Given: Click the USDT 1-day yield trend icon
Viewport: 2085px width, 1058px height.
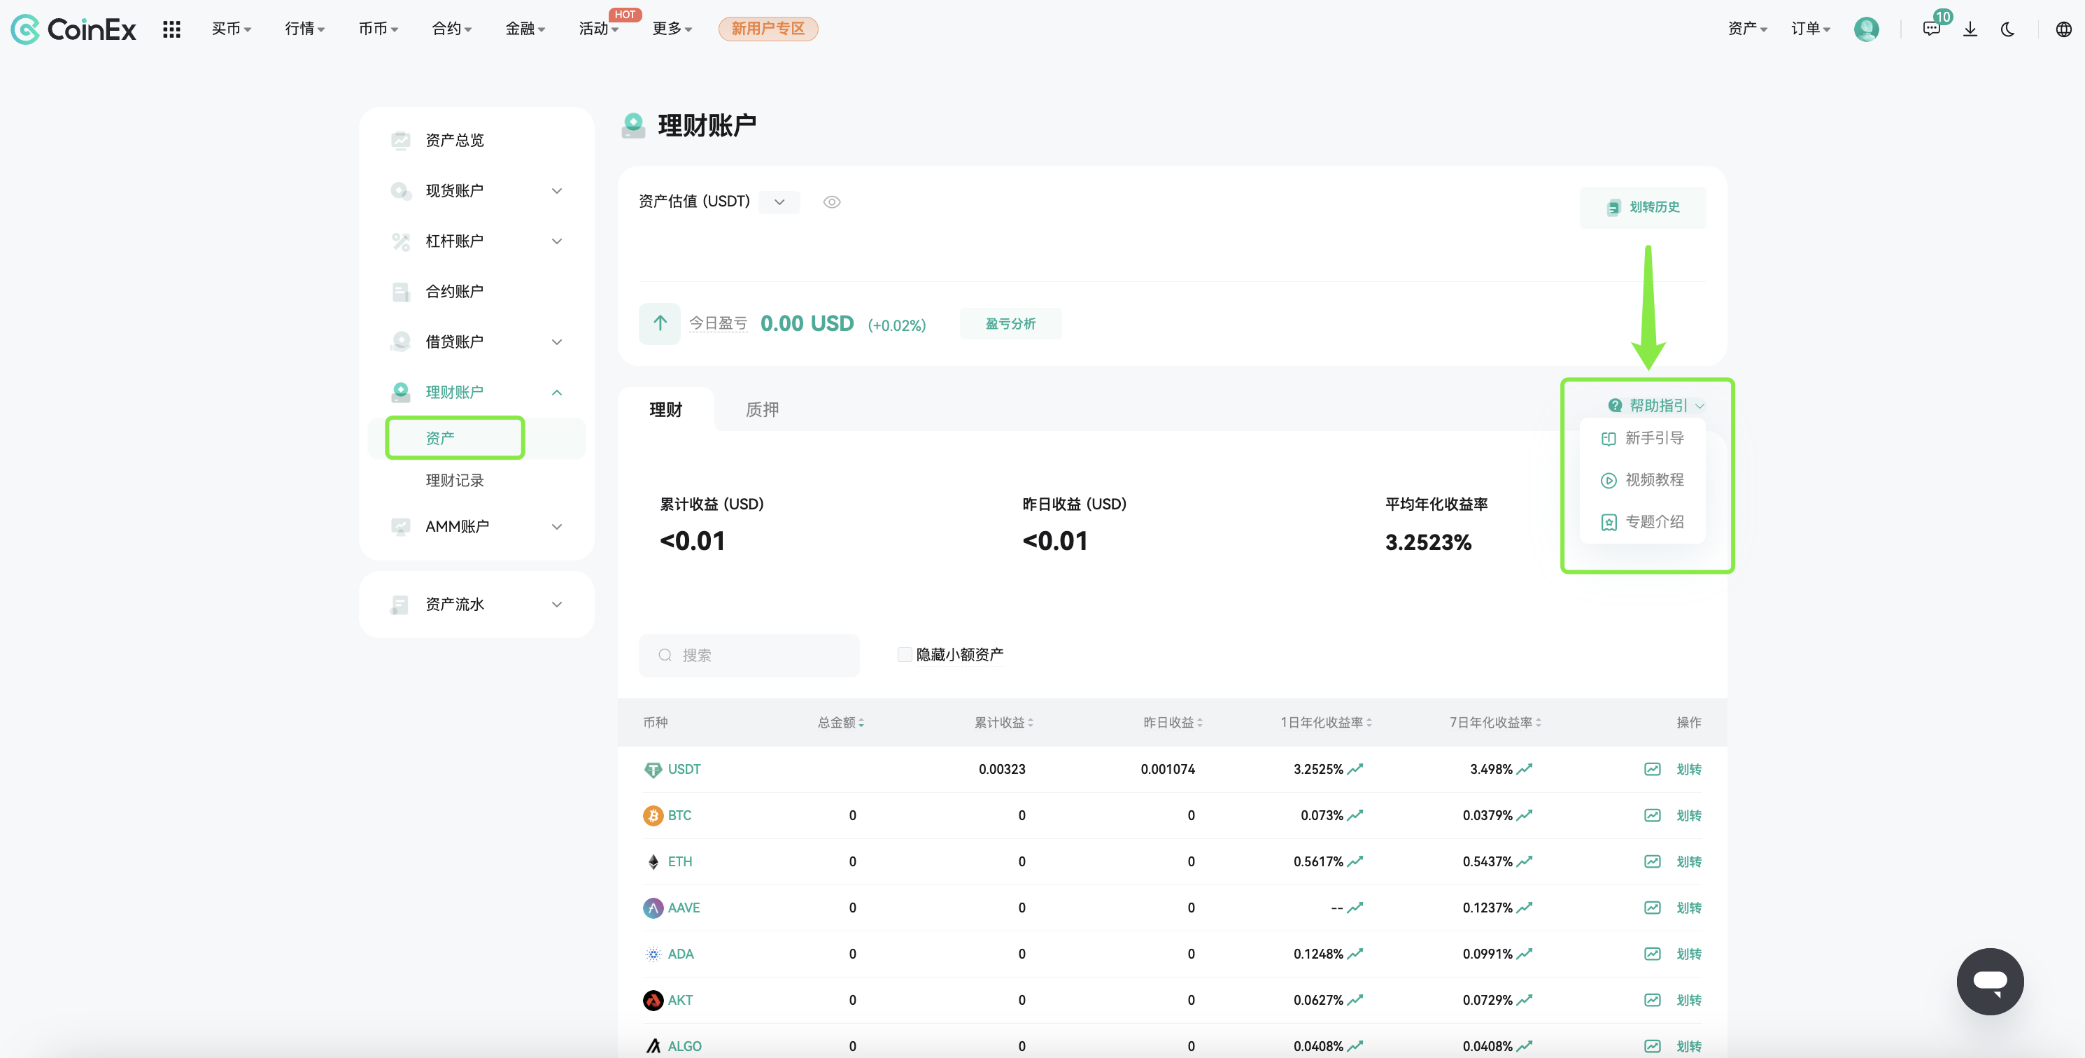Looking at the screenshot, I should [1356, 769].
